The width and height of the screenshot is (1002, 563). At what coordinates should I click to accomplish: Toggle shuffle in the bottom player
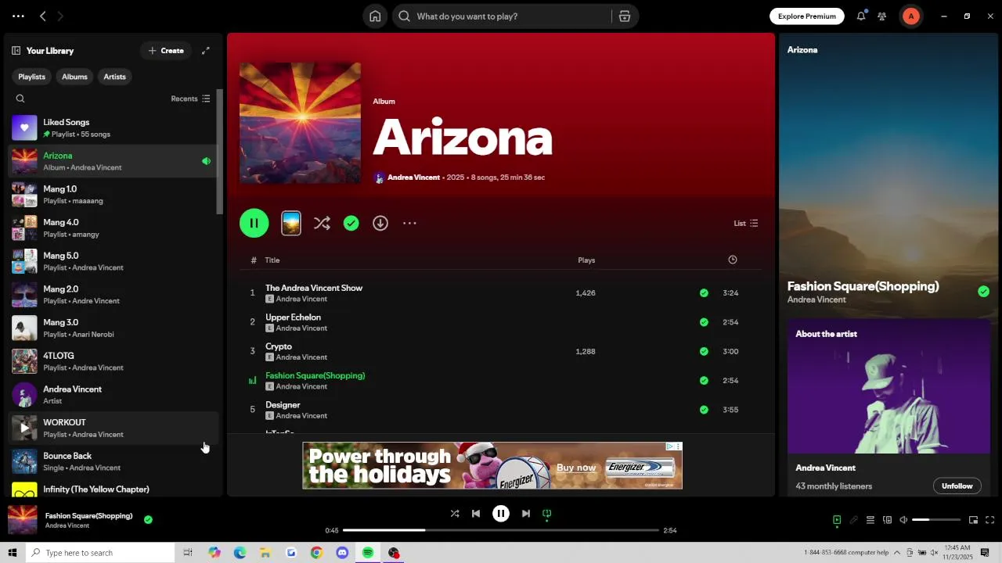pos(455,514)
